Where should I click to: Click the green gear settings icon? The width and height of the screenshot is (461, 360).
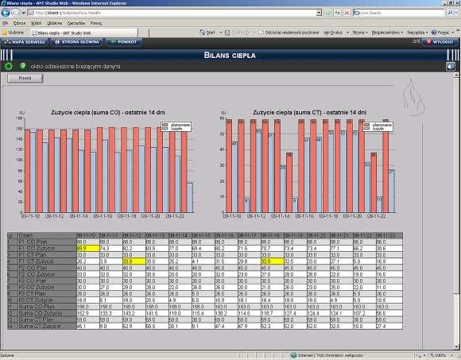click(9, 66)
